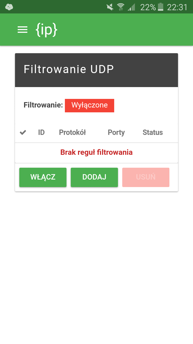Tap the Wi-Fi status icon
This screenshot has height=344, width=193.
[121, 7]
